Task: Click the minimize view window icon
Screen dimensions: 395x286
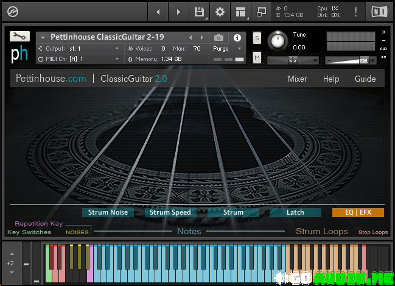Action: click(x=261, y=12)
